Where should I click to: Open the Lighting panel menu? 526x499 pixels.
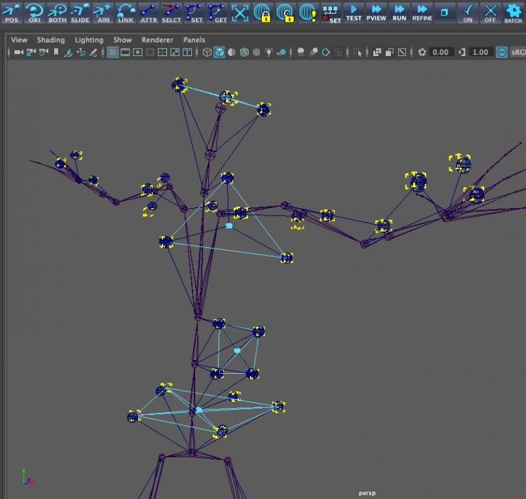click(x=89, y=40)
